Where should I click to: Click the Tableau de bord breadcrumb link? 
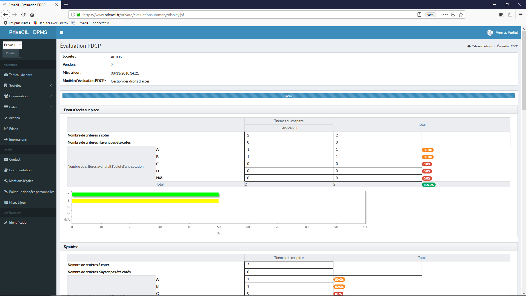[482, 46]
